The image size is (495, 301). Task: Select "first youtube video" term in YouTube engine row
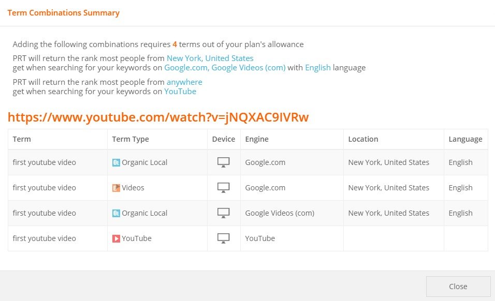[44, 238]
